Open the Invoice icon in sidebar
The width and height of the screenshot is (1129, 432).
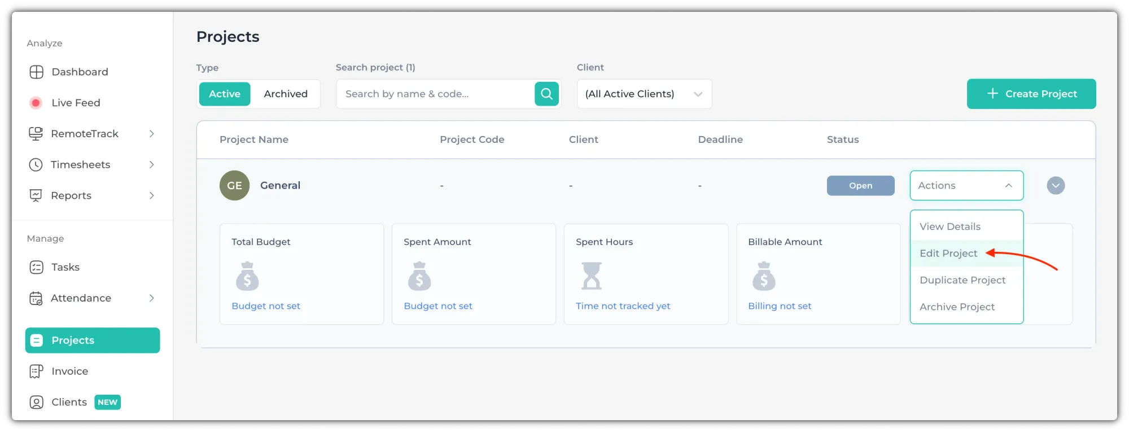(x=36, y=371)
